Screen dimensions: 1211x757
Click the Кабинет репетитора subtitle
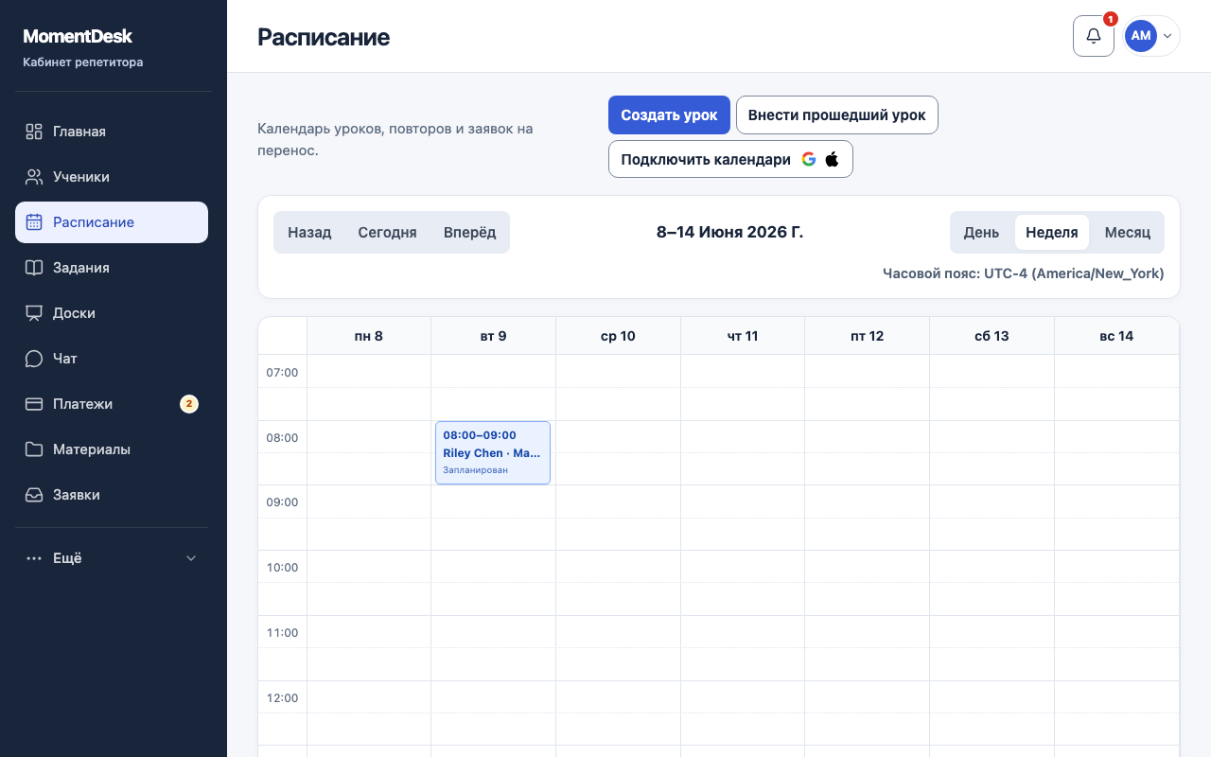83,62
